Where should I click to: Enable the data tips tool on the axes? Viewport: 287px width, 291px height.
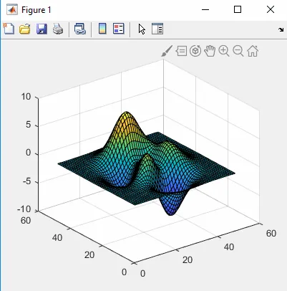(x=181, y=51)
